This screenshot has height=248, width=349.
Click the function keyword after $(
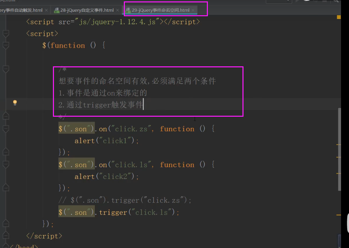[x=68, y=46]
